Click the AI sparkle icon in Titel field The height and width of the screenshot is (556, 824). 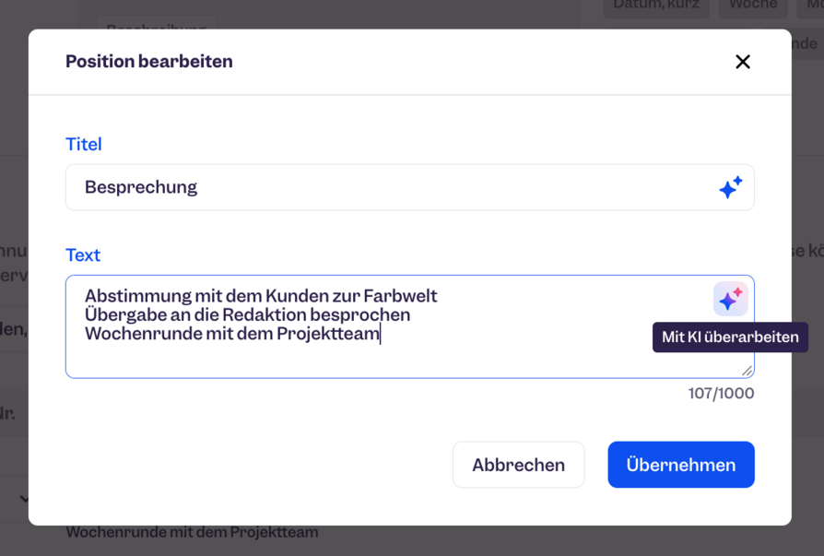[x=731, y=187]
